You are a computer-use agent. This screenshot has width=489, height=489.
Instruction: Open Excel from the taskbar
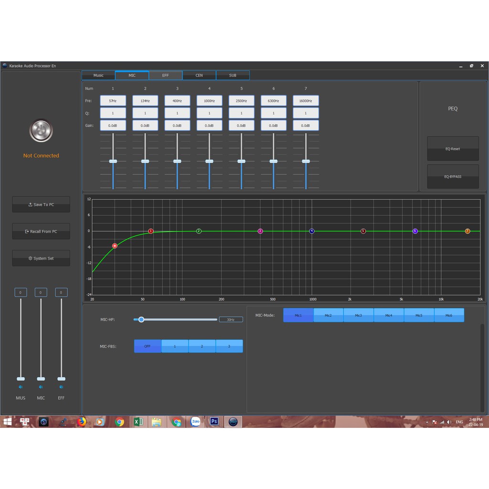point(138,422)
